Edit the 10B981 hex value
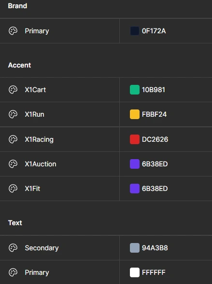The image size is (212, 284). pyautogui.click(x=154, y=90)
